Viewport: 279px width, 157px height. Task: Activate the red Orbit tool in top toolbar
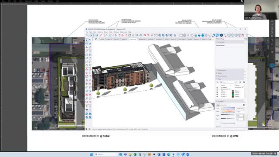[145, 35]
